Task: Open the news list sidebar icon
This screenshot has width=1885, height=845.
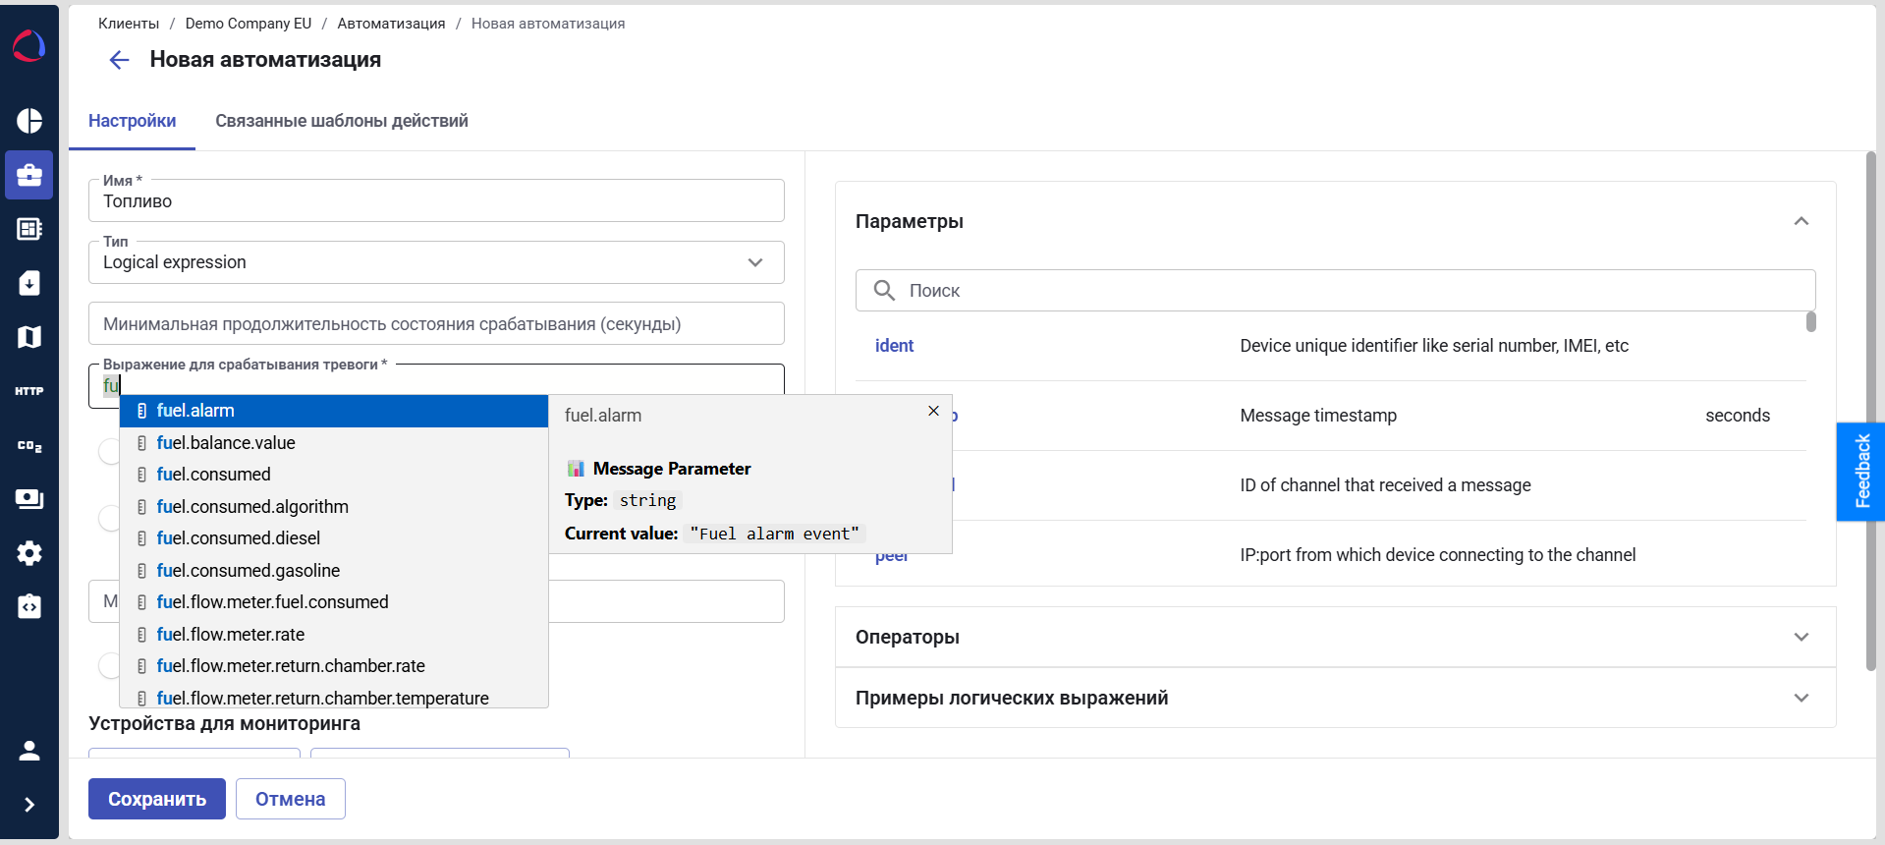Action: 29,229
